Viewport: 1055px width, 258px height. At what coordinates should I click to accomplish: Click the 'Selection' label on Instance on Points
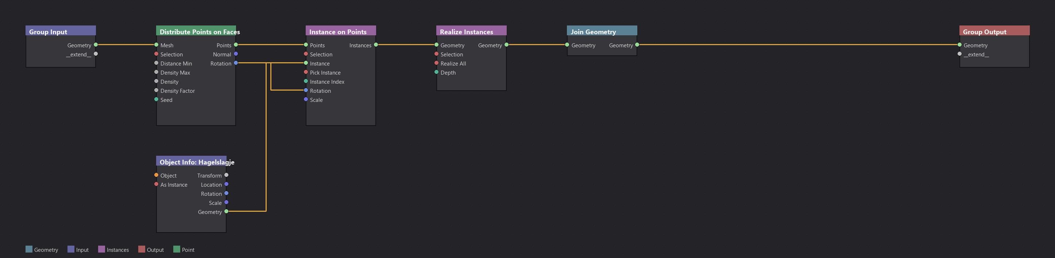321,55
